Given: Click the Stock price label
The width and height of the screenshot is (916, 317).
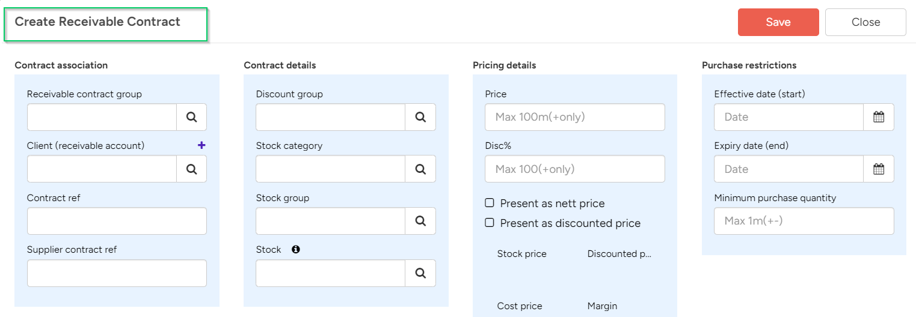Looking at the screenshot, I should tap(522, 253).
